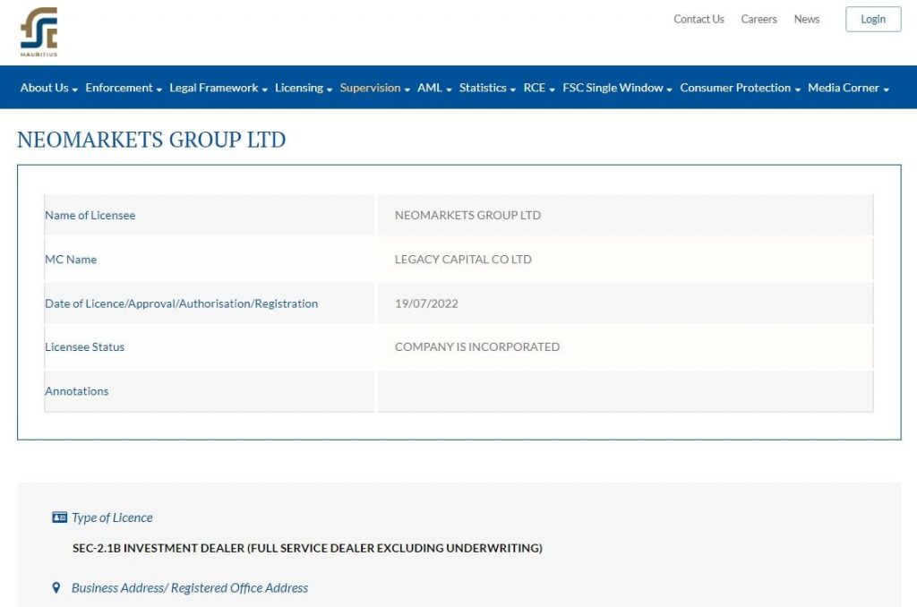Click the Name of Licensee label
This screenshot has height=607, width=917.
[x=90, y=215]
